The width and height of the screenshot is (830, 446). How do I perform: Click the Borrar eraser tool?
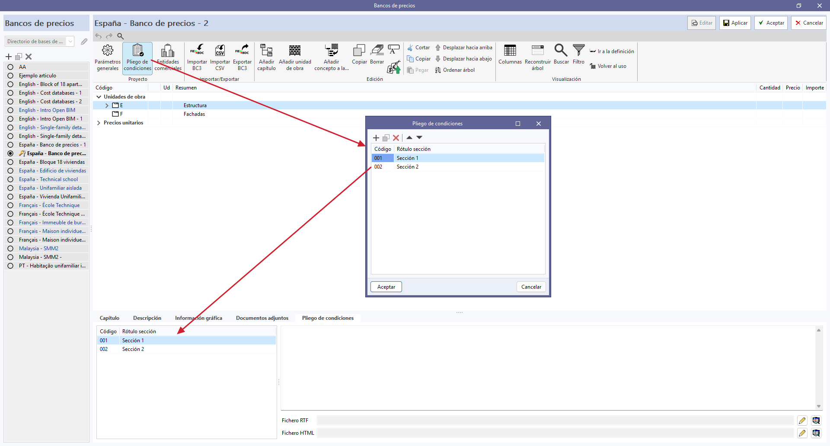click(377, 55)
